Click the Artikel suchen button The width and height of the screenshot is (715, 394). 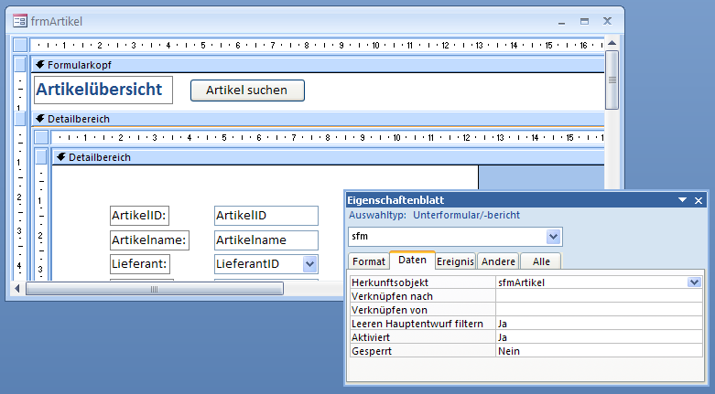(x=247, y=90)
